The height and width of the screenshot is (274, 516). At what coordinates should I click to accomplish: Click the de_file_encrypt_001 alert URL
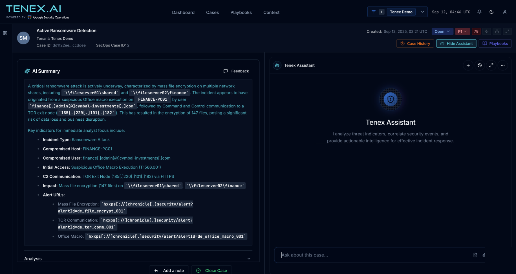pos(125,207)
